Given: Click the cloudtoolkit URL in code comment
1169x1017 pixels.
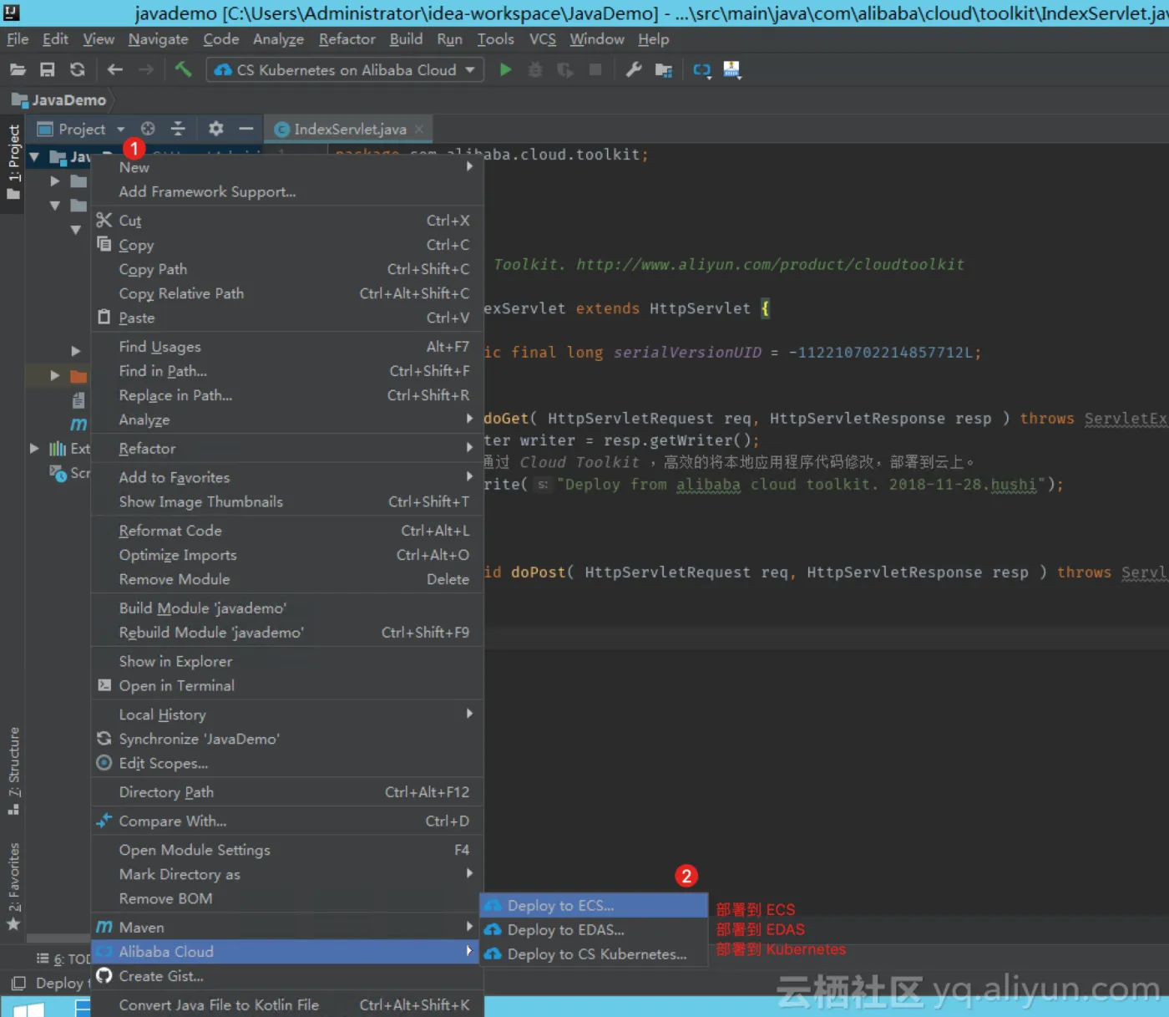Looking at the screenshot, I should pos(770,264).
